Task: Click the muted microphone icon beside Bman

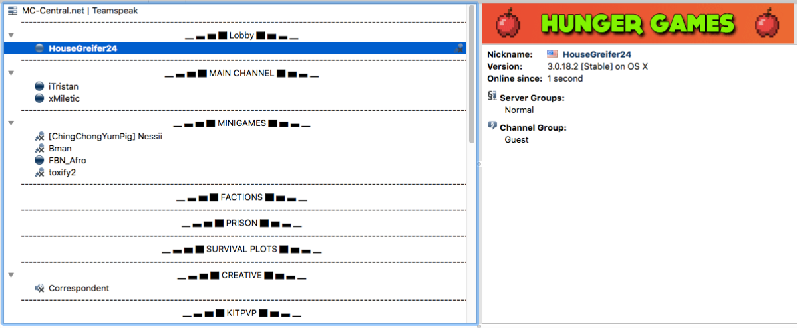Action: pyautogui.click(x=39, y=149)
